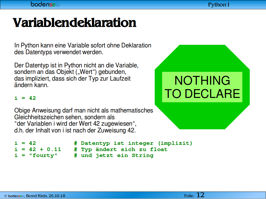Click the bodenseo logo in the header
The width and height of the screenshot is (266, 199).
(x=45, y=4)
